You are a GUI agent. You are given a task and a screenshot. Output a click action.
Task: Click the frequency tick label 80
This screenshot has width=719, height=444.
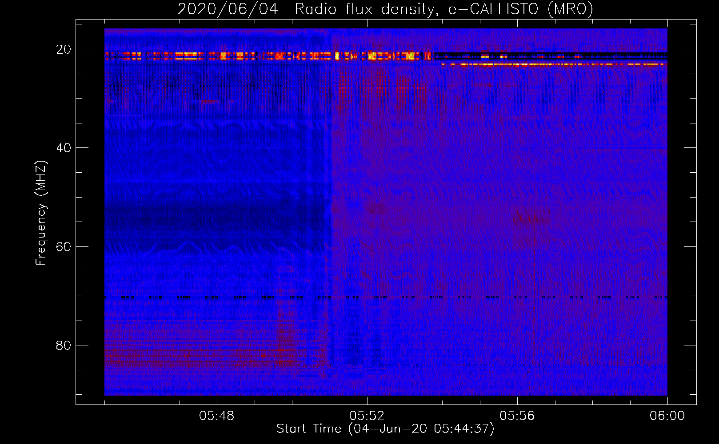[x=64, y=345]
